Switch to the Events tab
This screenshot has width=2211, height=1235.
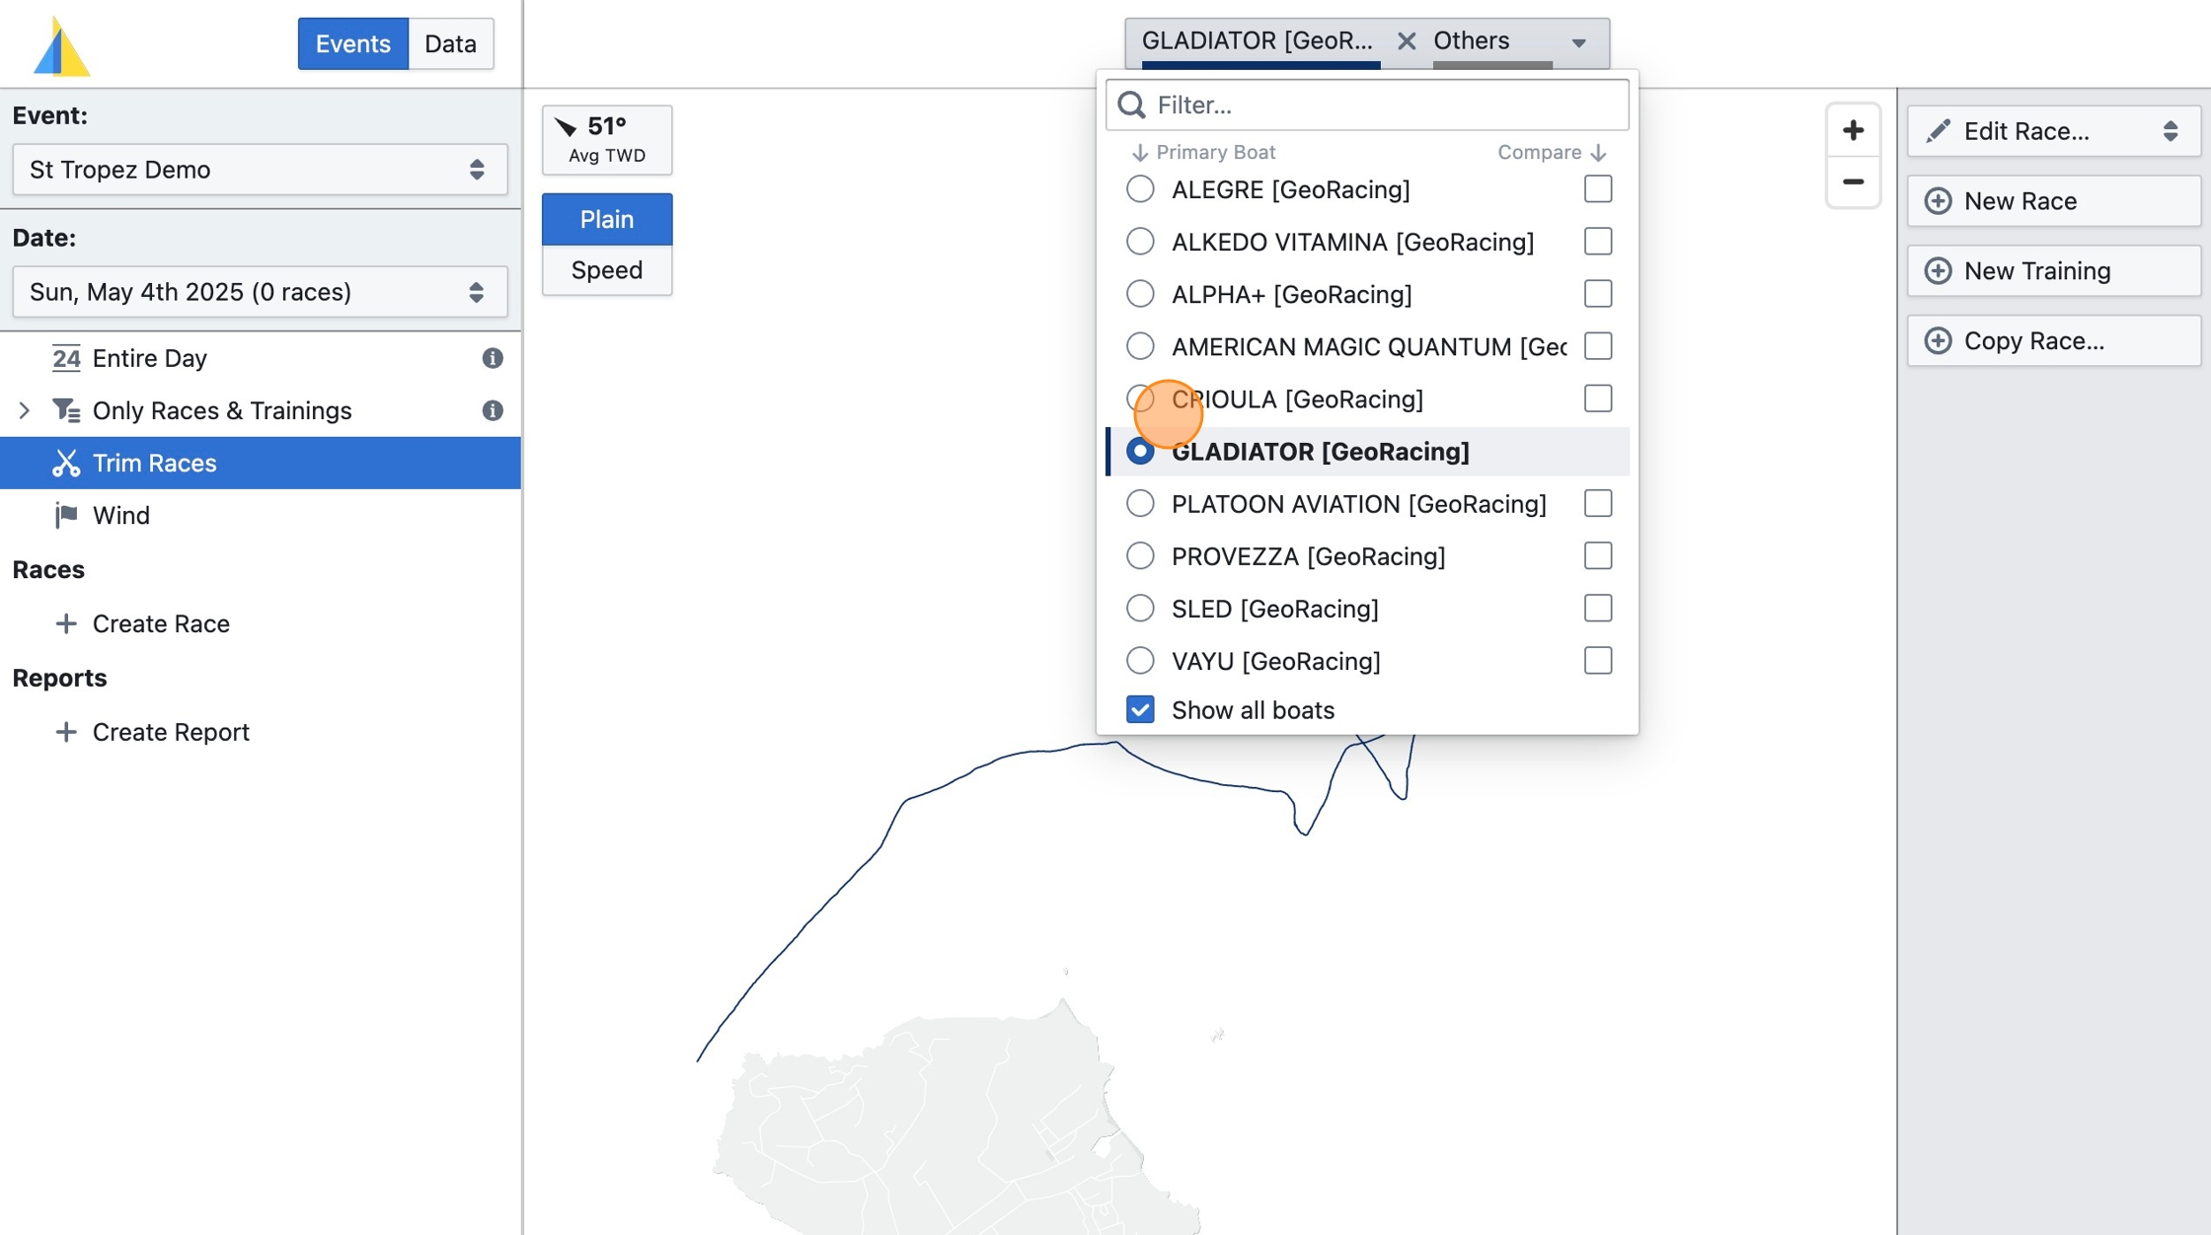tap(352, 43)
